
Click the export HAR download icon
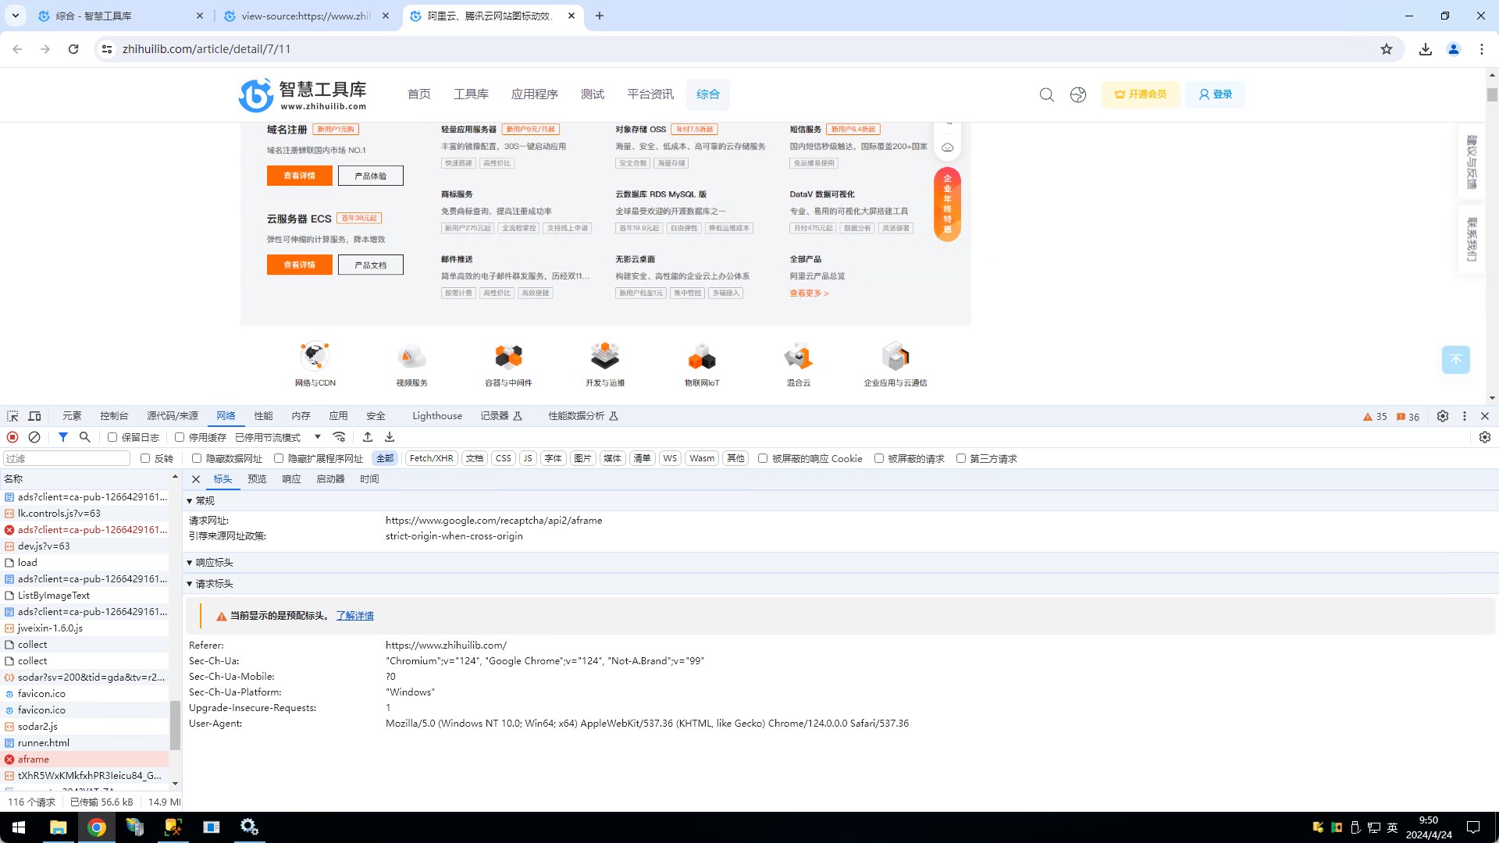coord(390,437)
